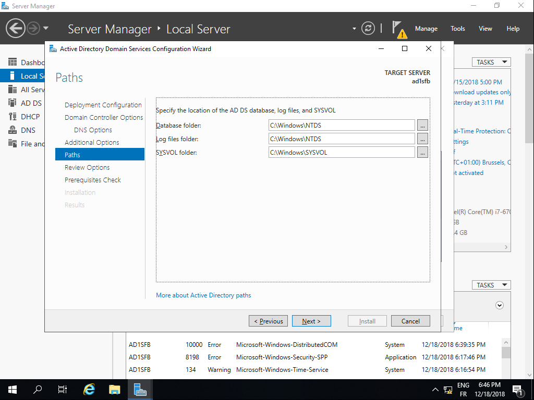This screenshot has width=534, height=400.
Task: Select AD DS in the sidebar
Action: [x=31, y=103]
